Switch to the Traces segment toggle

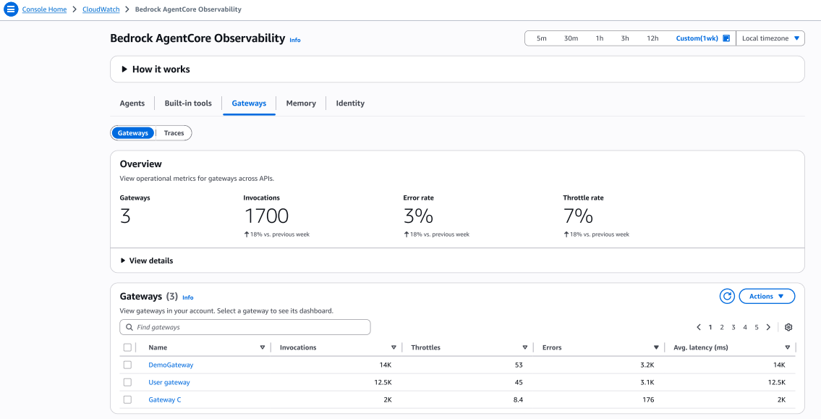point(174,133)
